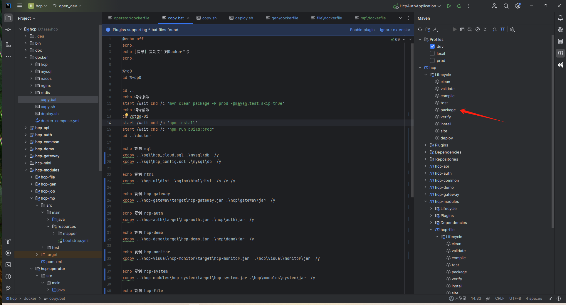Click Maven panel vertical scrollbar

click(552, 132)
